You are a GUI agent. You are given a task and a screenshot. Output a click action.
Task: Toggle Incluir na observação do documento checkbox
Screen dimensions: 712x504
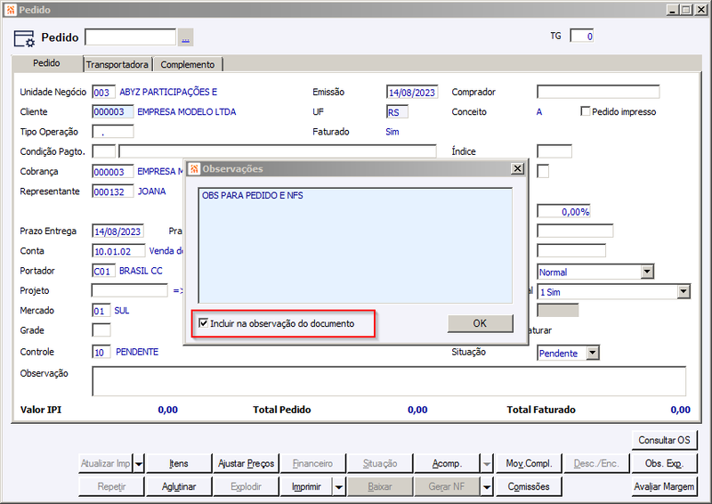click(x=204, y=323)
